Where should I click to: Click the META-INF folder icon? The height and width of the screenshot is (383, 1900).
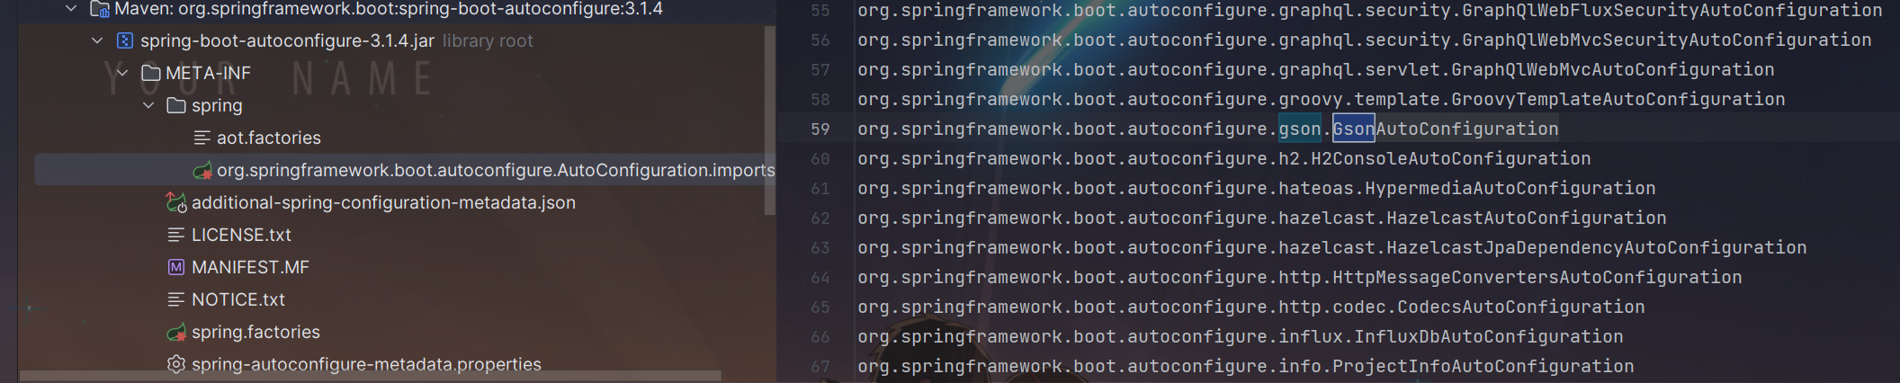[151, 74]
